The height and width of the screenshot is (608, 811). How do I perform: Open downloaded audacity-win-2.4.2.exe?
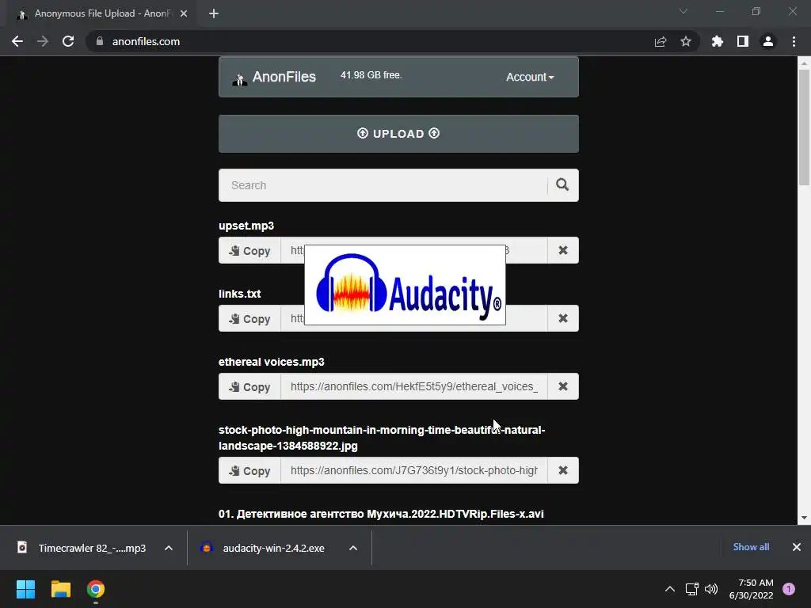[265, 548]
